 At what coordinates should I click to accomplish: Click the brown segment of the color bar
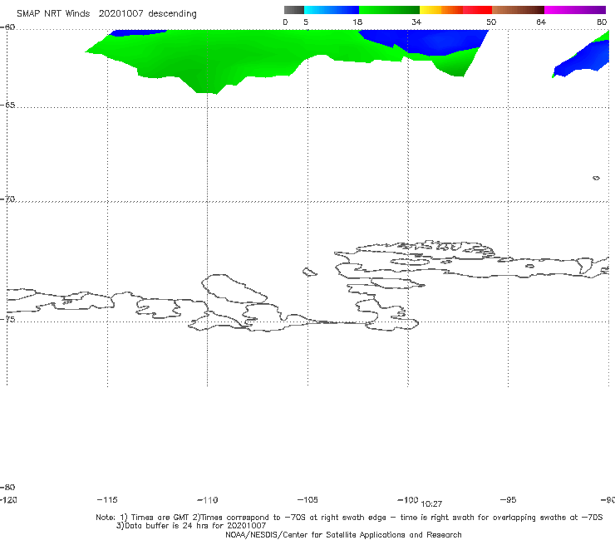518,10
